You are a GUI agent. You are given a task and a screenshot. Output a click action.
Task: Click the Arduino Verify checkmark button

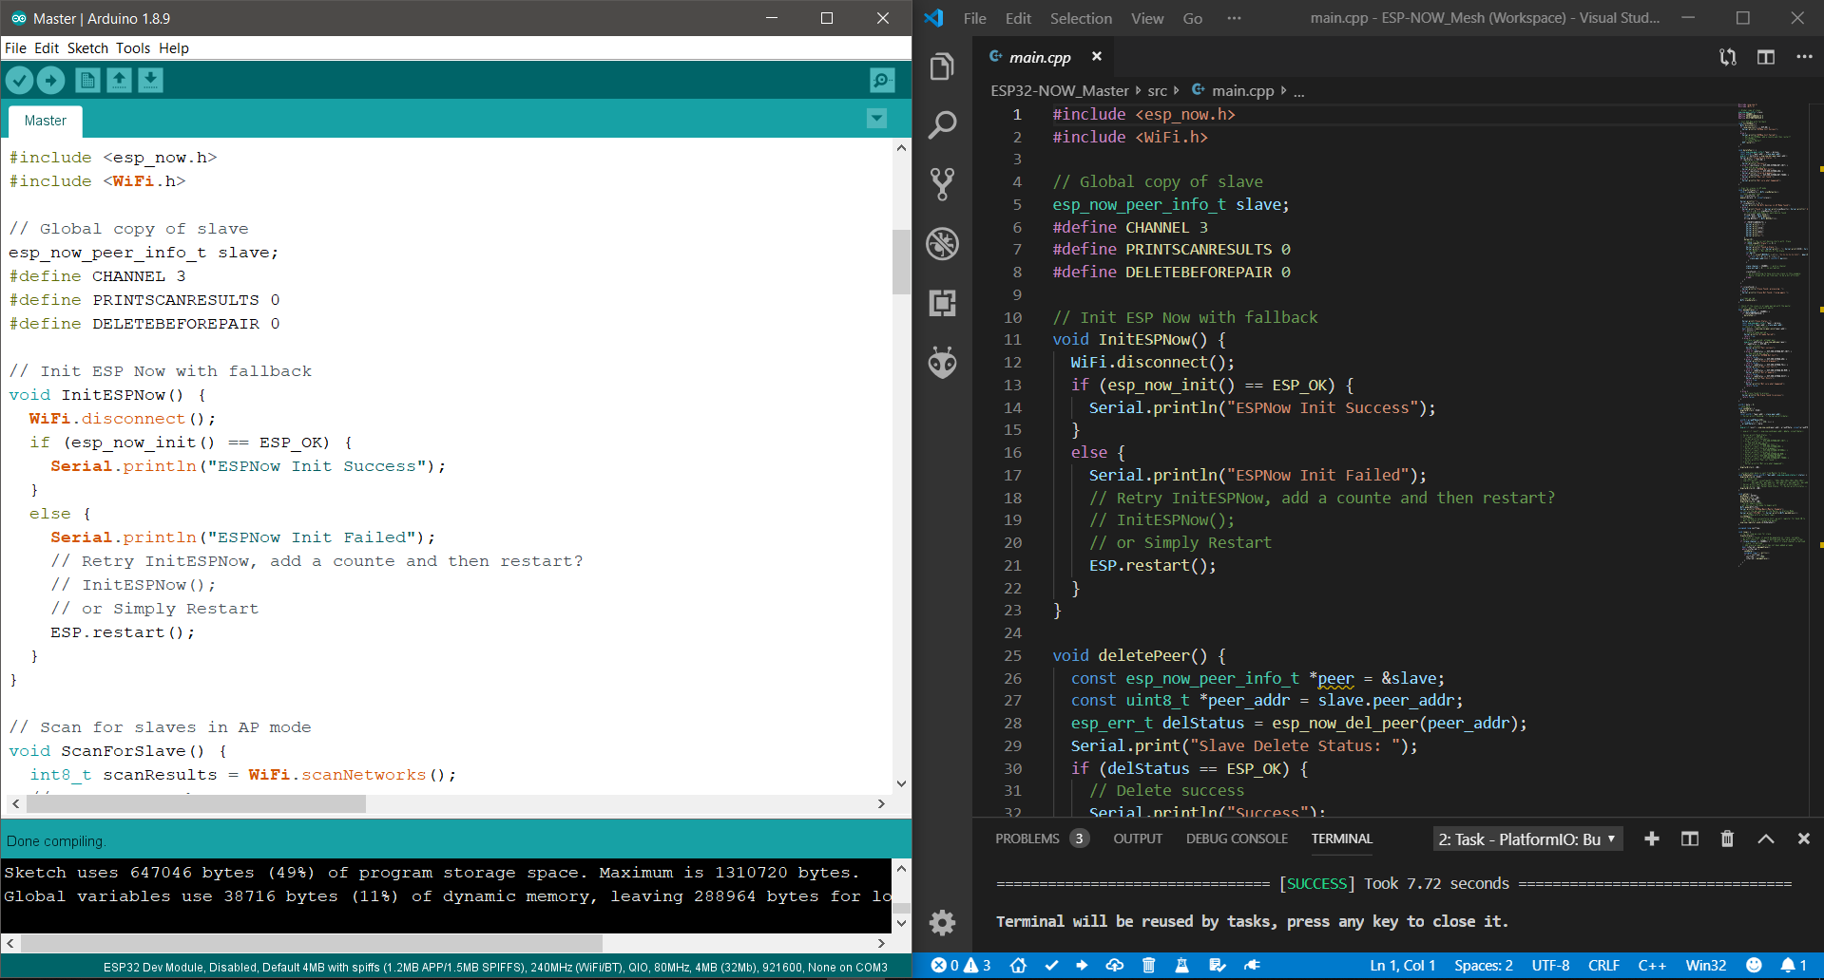(x=20, y=81)
